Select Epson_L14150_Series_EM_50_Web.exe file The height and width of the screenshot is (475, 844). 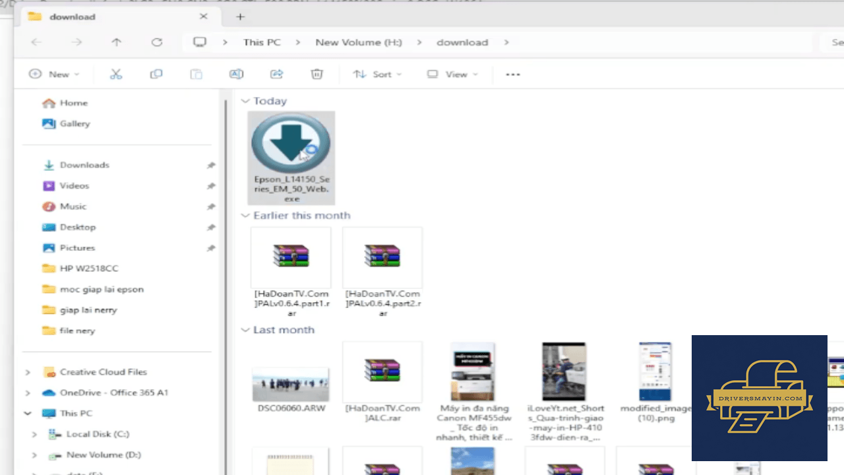point(291,158)
